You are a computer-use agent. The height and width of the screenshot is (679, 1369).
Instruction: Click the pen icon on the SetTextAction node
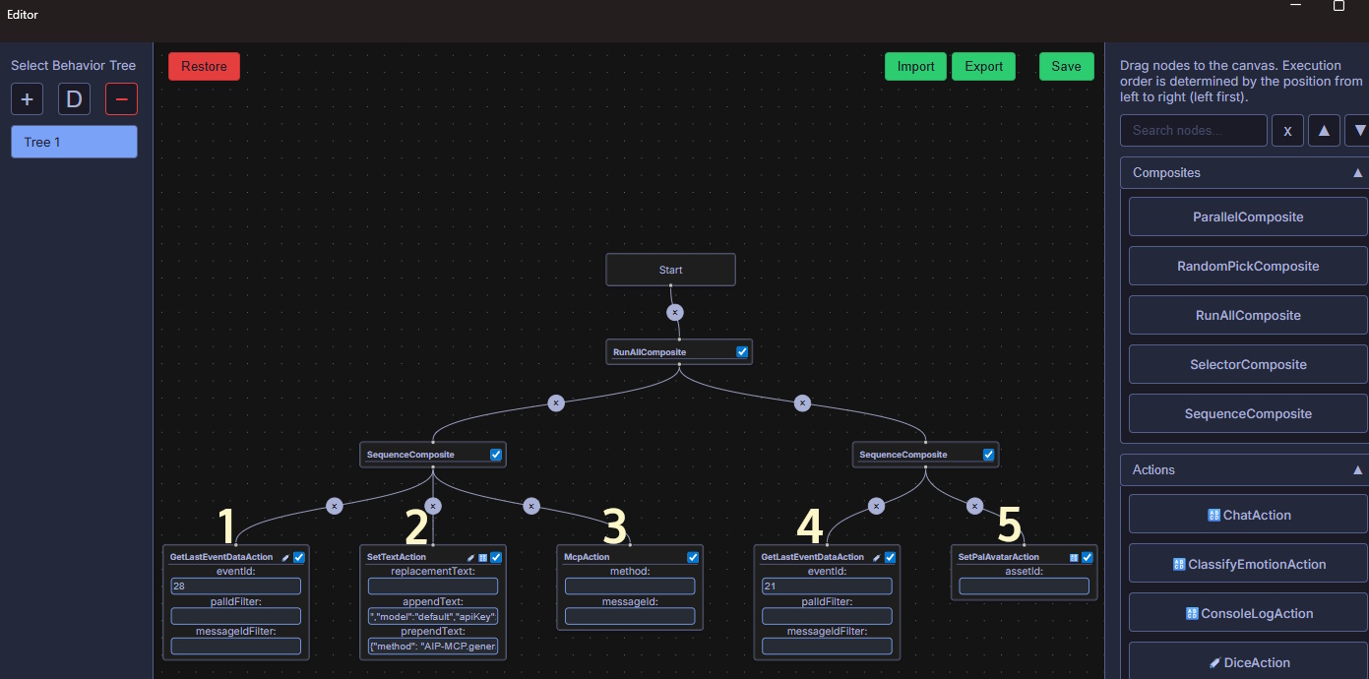pyautogui.click(x=470, y=557)
